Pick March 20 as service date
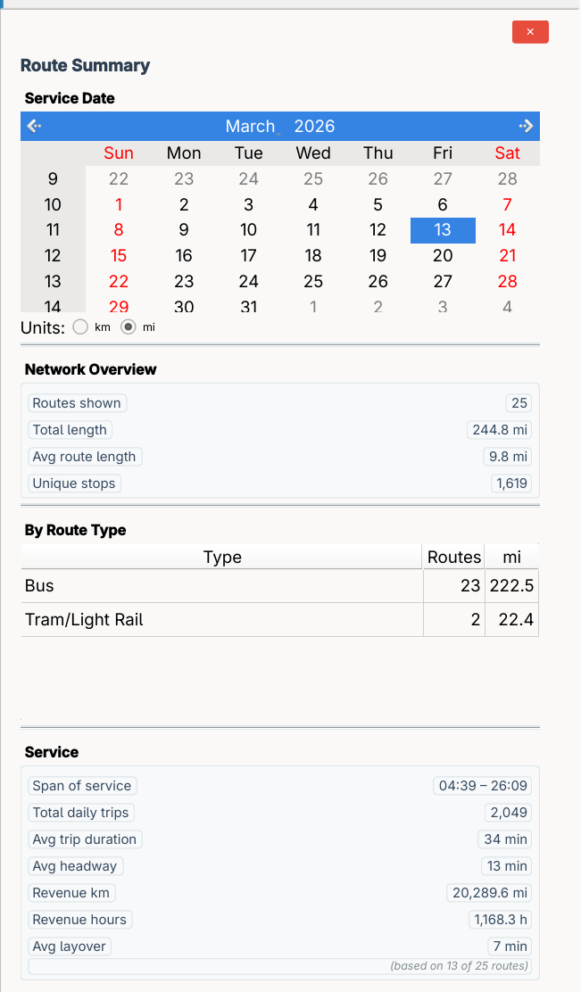581x992 pixels. tap(443, 256)
